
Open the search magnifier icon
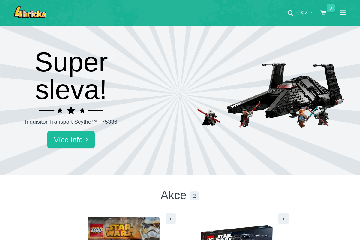tap(290, 13)
